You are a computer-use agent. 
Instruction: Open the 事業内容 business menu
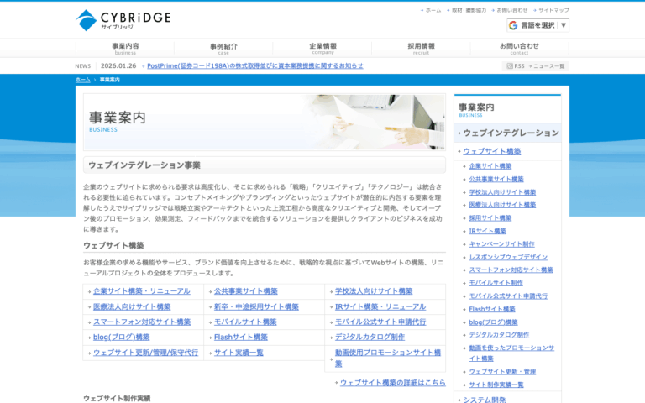[x=125, y=48]
